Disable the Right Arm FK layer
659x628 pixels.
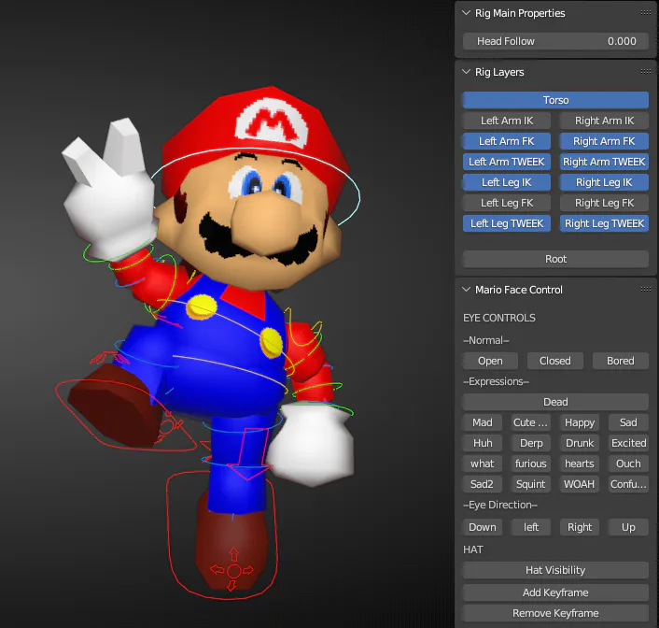coord(604,141)
